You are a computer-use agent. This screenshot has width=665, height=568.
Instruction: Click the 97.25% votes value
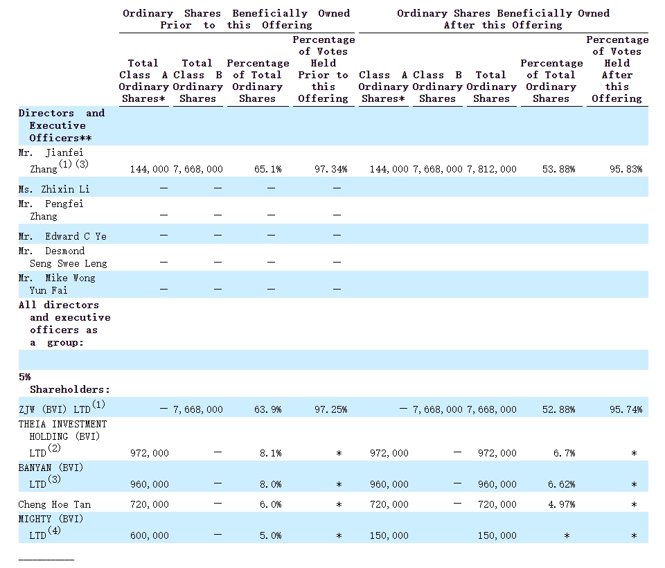pyautogui.click(x=331, y=410)
